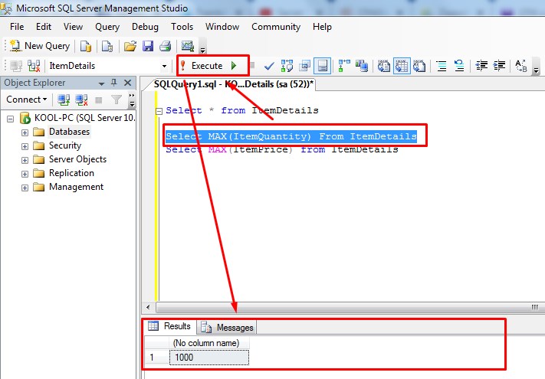This screenshot has width=545, height=379.
Task: Expand the Management folder
Action: [x=25, y=188]
